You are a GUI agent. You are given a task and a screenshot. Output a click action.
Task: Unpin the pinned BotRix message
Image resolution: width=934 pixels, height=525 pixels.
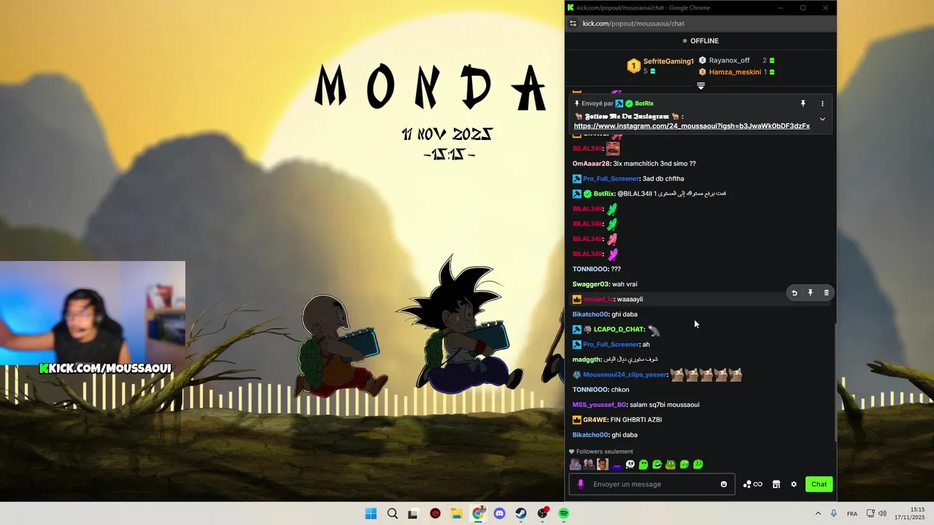[x=803, y=104]
